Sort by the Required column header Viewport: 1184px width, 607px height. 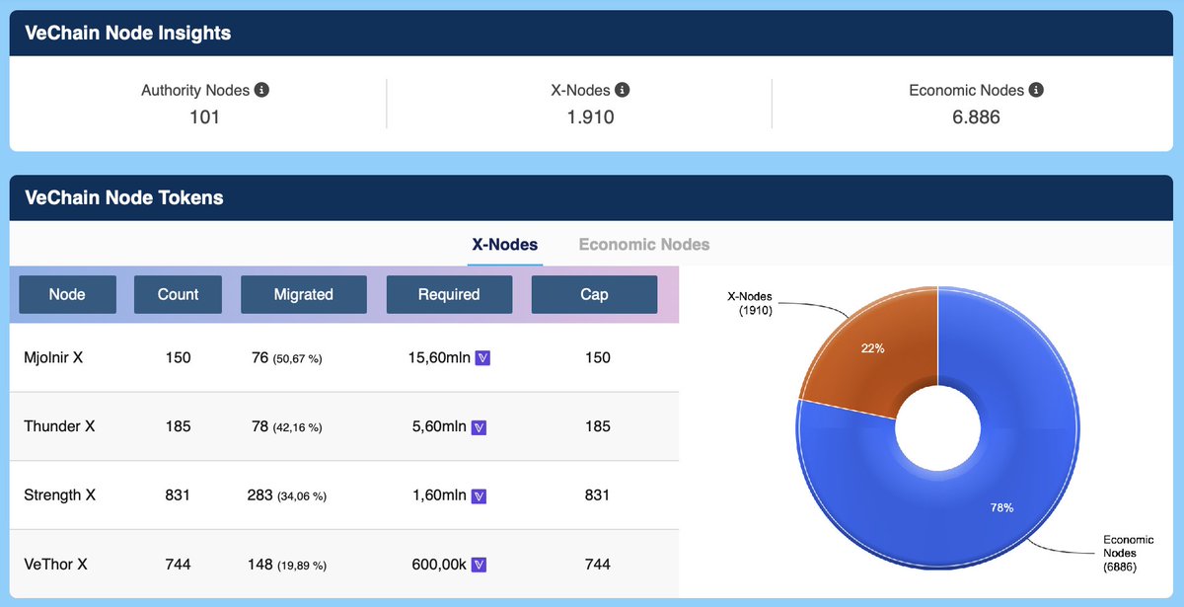(449, 294)
